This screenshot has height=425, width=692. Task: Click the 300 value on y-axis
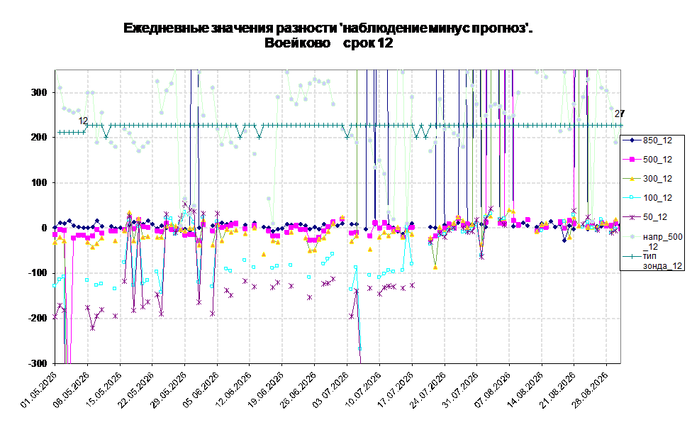38,92
